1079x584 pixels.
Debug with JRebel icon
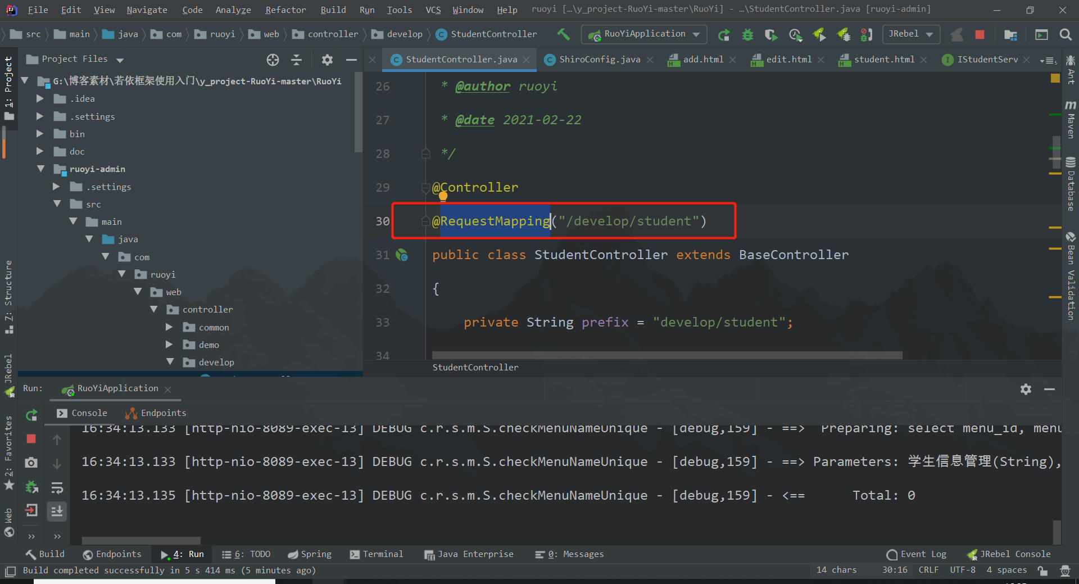pos(843,35)
